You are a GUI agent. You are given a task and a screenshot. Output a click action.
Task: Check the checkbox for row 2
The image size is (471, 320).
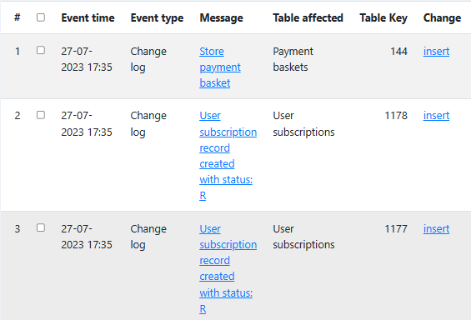(x=41, y=115)
